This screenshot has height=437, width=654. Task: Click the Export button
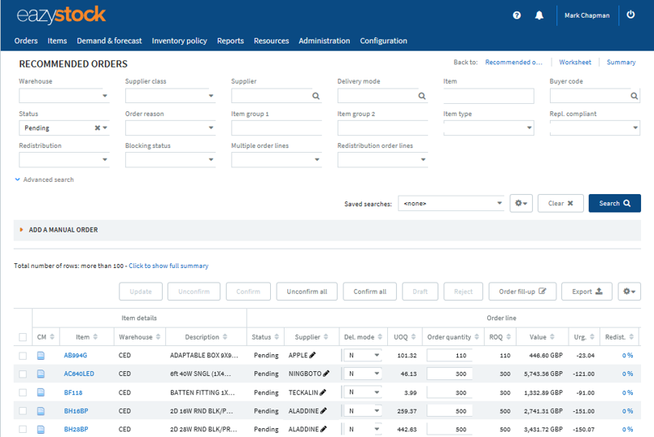586,292
